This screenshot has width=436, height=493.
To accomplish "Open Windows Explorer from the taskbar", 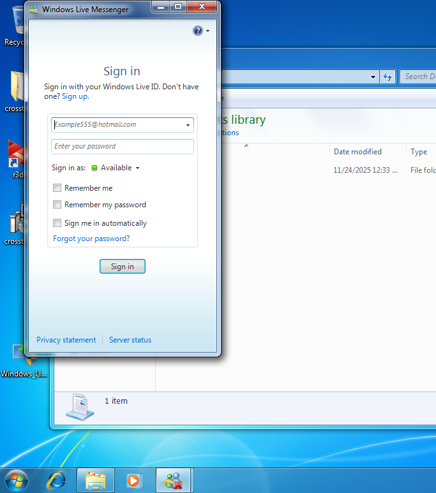I will click(x=96, y=480).
